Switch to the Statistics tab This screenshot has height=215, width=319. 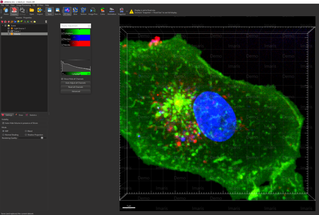tap(32, 115)
